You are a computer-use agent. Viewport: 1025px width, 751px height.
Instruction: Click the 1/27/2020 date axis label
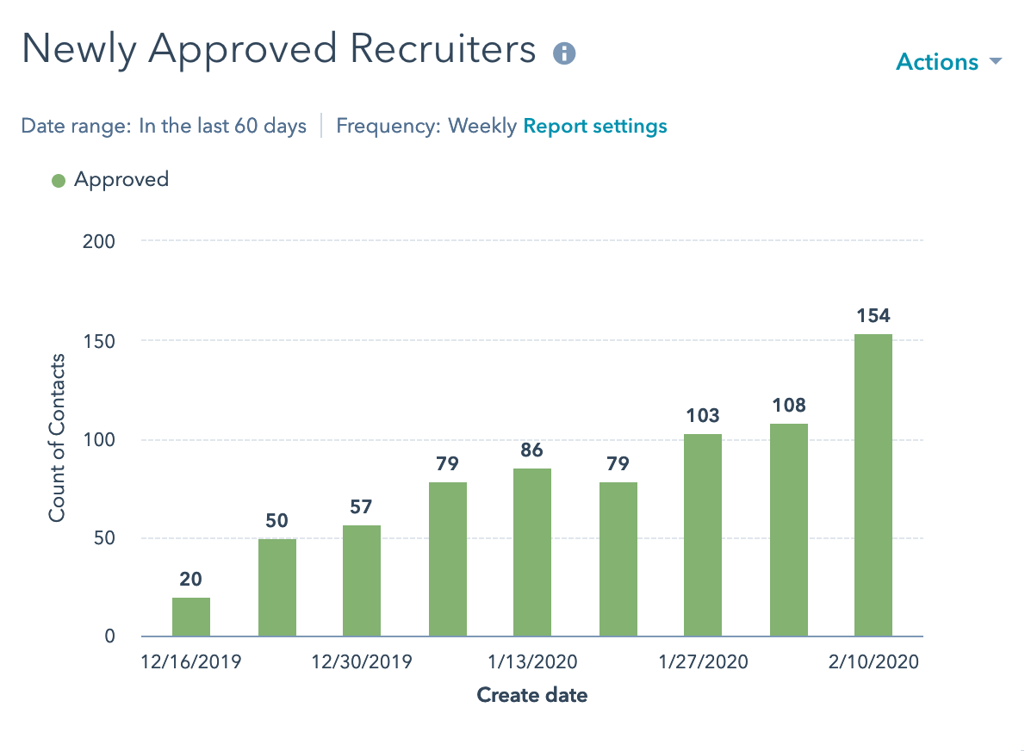tap(703, 662)
